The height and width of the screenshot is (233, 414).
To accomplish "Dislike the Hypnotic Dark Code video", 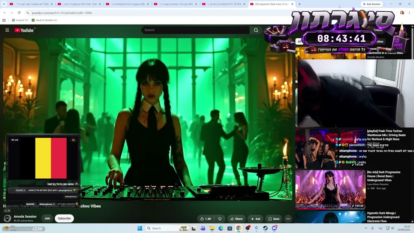I will (220, 219).
